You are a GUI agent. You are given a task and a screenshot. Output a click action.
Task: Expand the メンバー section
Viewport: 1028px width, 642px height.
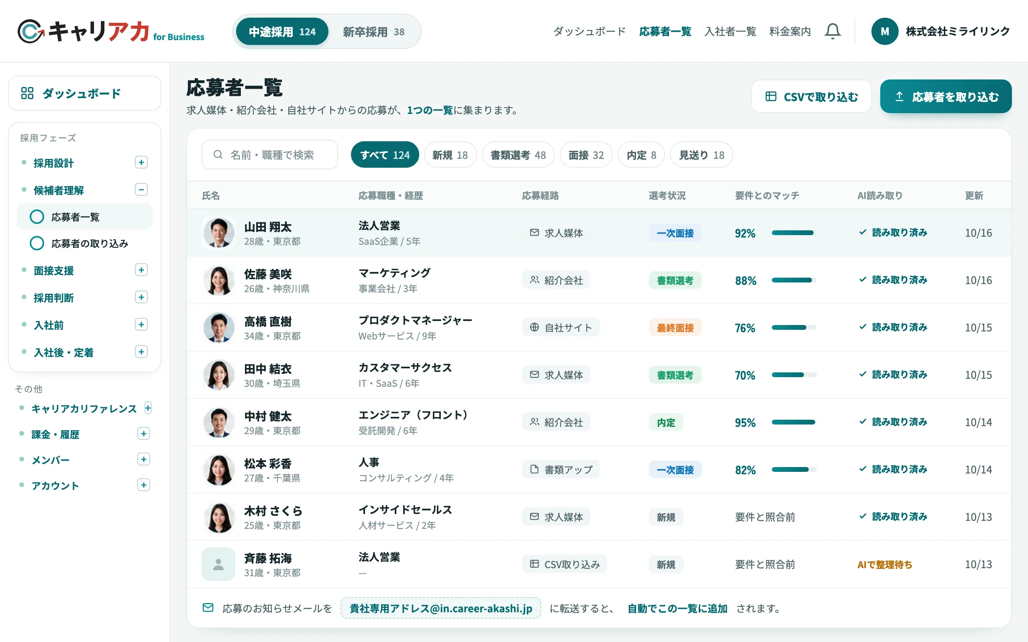144,459
